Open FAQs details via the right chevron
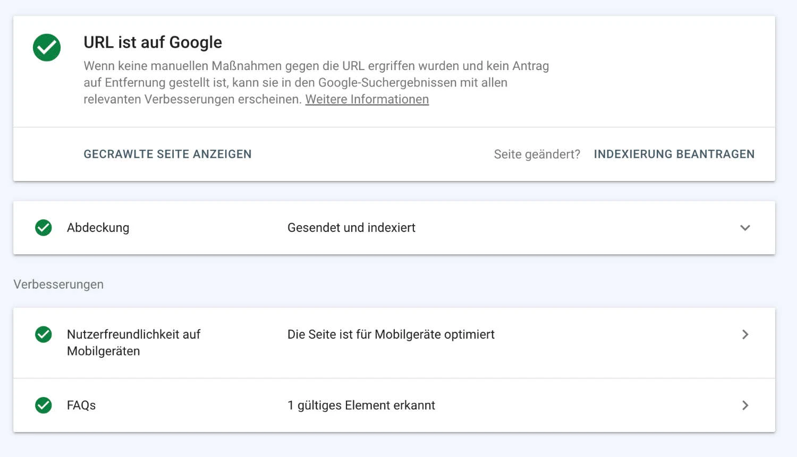The image size is (797, 457). (x=745, y=406)
